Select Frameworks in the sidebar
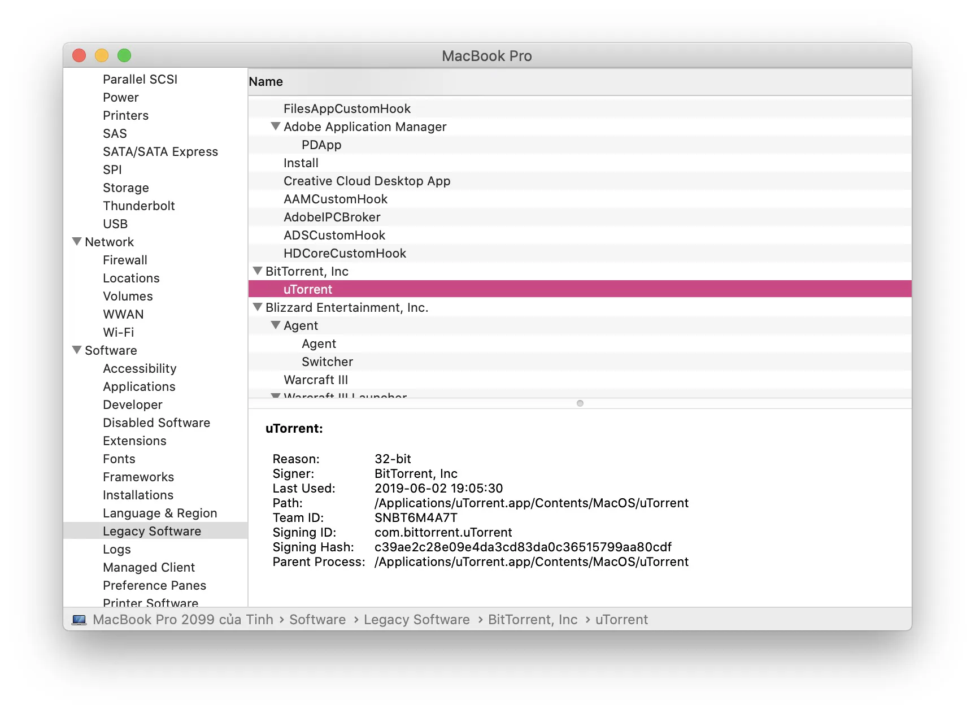This screenshot has height=714, width=975. pos(138,477)
